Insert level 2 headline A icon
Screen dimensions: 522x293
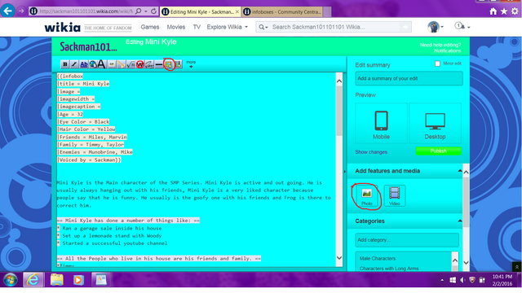(101, 64)
